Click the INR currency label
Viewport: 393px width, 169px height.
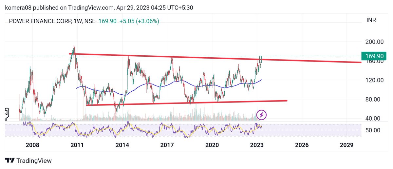[370, 20]
